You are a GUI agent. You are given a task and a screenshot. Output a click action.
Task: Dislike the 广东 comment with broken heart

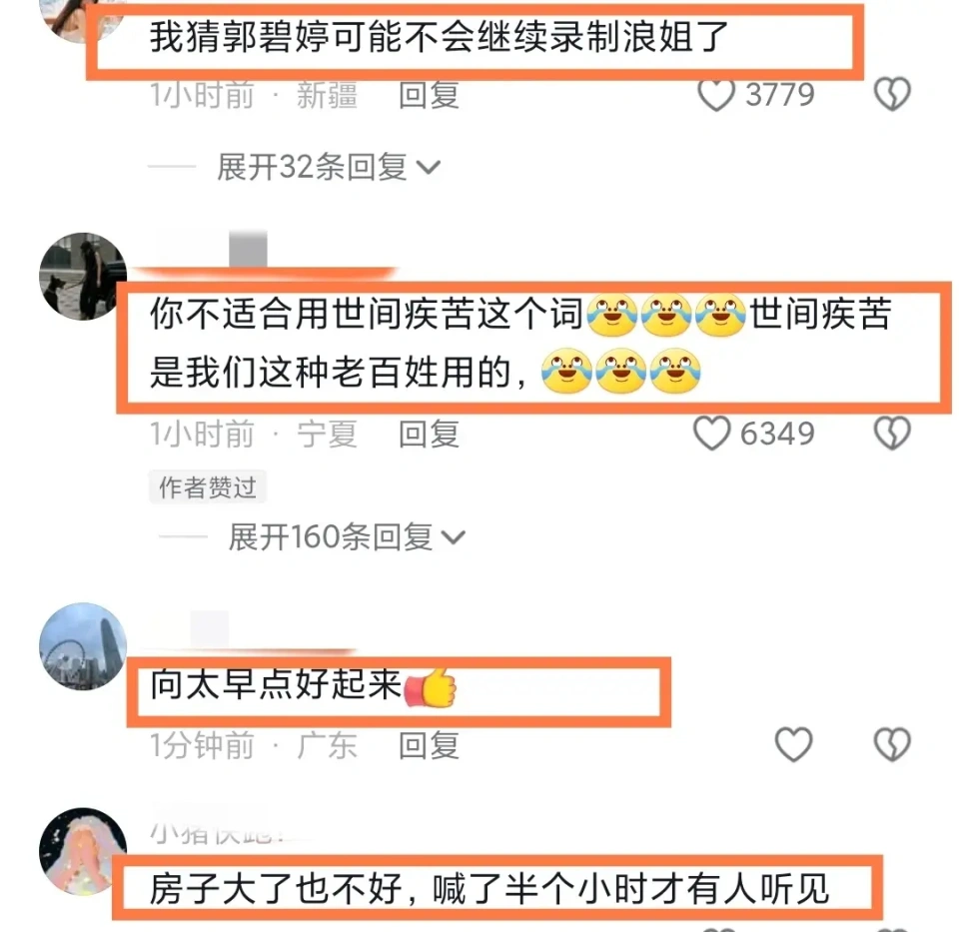[x=892, y=744]
